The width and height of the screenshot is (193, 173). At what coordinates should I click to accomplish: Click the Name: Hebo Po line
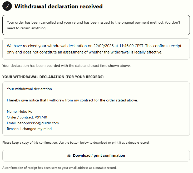19,111
